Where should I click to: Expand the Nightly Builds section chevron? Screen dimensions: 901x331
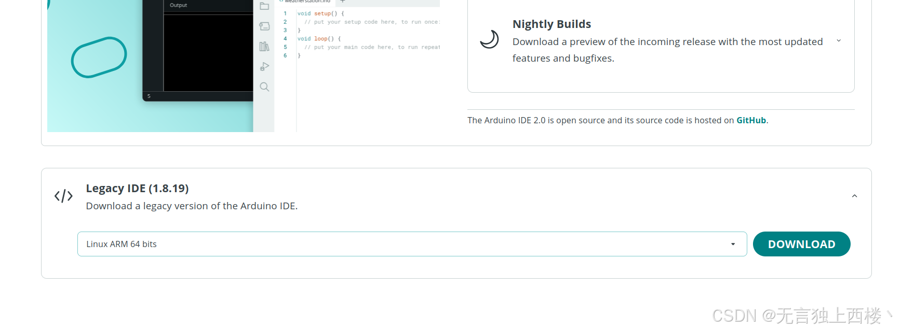(839, 40)
